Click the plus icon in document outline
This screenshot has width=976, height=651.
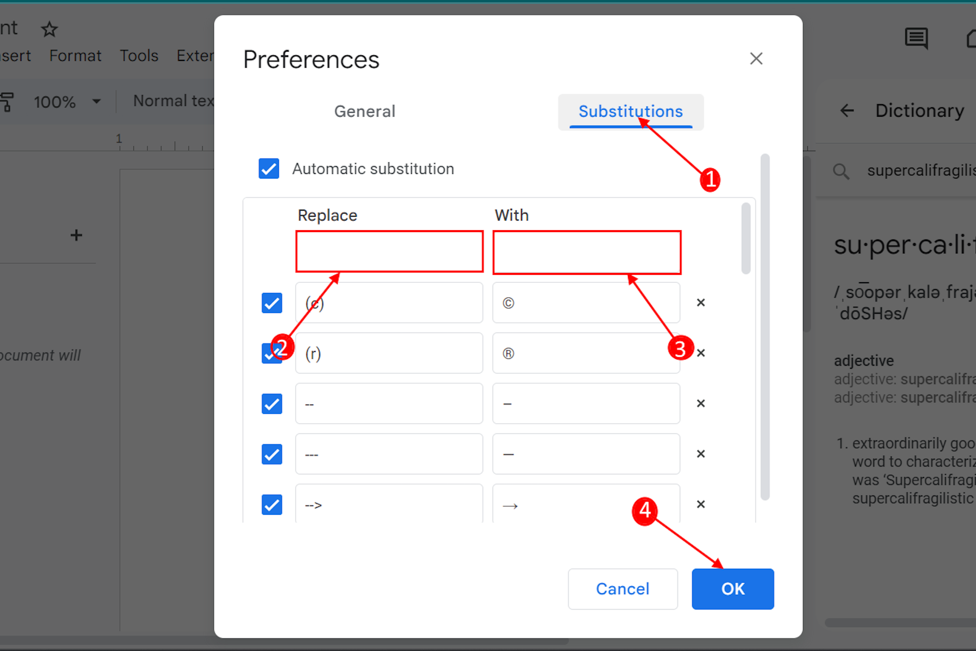point(76,235)
